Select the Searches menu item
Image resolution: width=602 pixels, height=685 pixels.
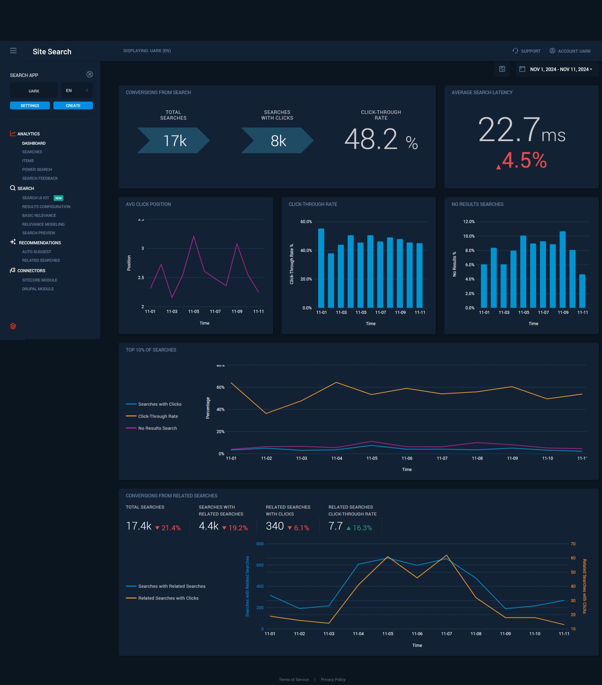click(x=32, y=152)
